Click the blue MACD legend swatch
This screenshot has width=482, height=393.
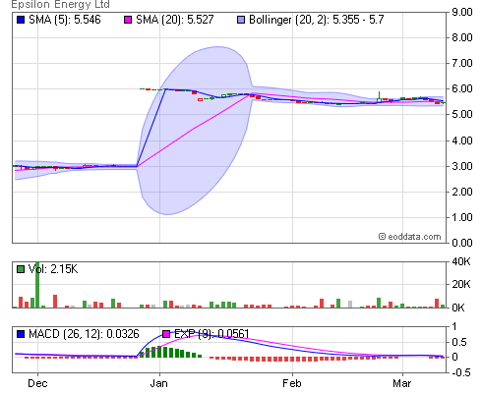tap(21, 334)
